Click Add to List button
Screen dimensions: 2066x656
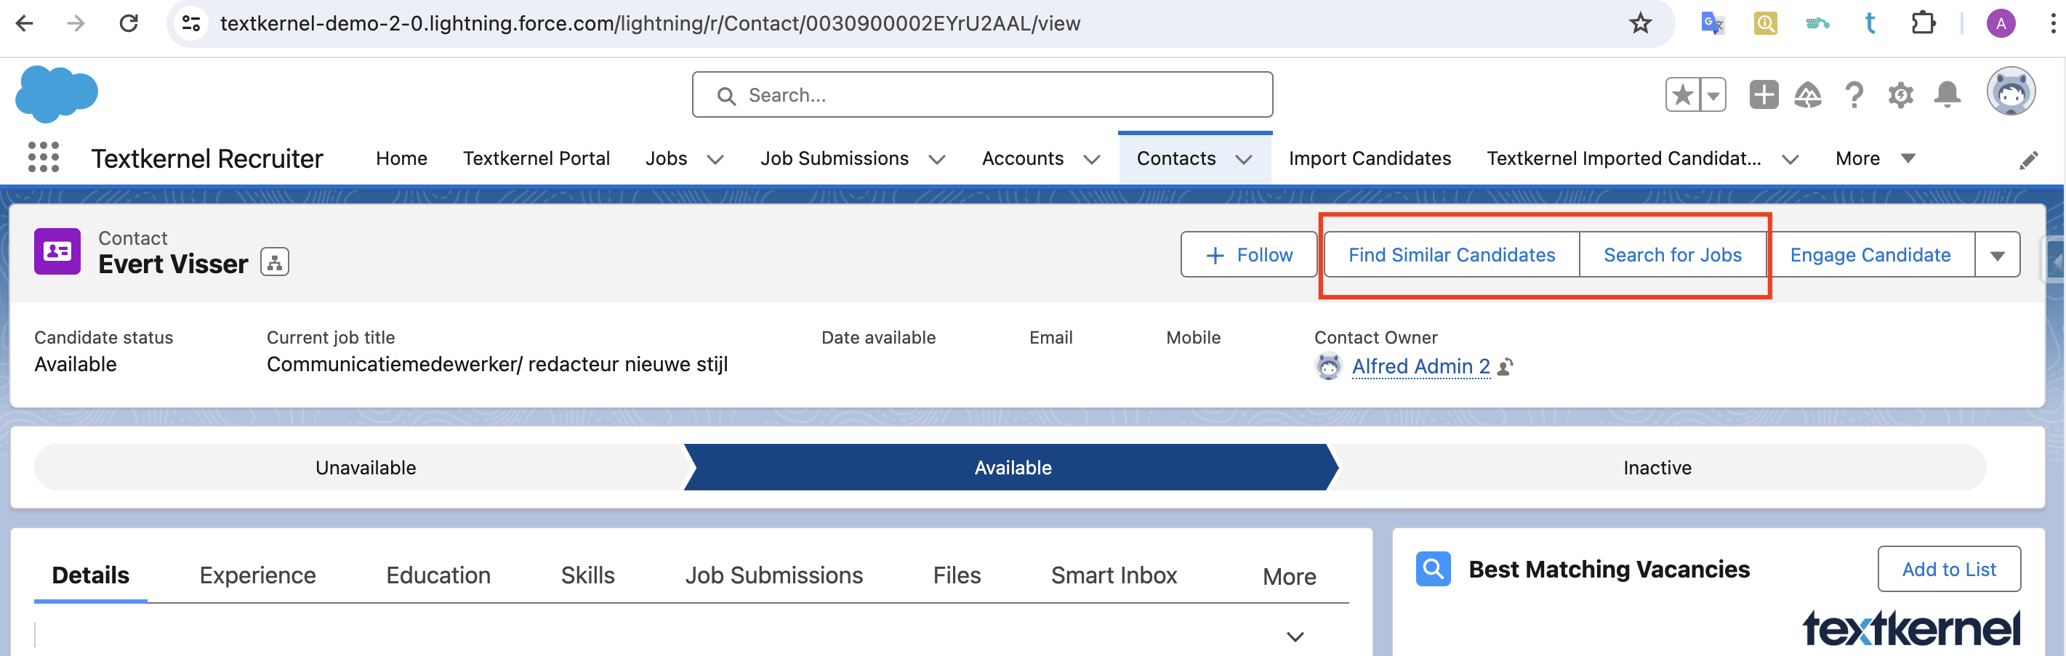point(1948,570)
